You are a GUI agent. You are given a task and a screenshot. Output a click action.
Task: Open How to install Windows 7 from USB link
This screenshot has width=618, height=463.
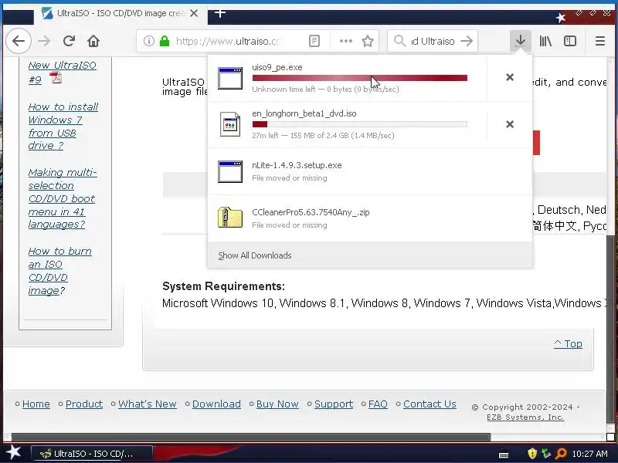click(x=63, y=126)
